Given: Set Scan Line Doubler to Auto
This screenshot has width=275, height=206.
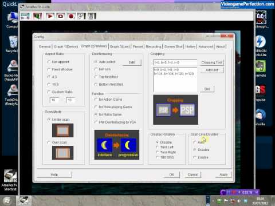Looking at the screenshot, I should [x=199, y=142].
